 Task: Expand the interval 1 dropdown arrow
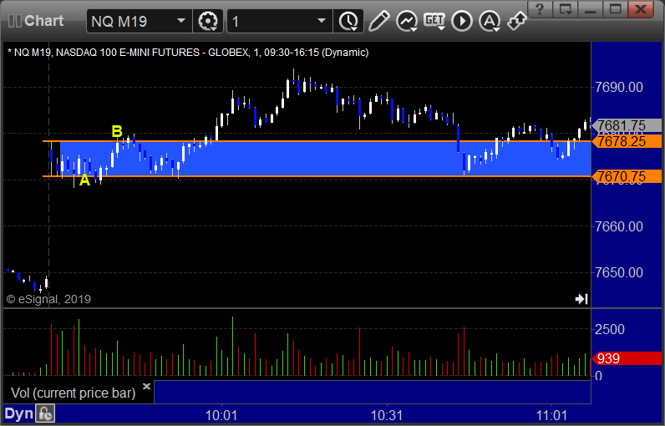tap(322, 21)
